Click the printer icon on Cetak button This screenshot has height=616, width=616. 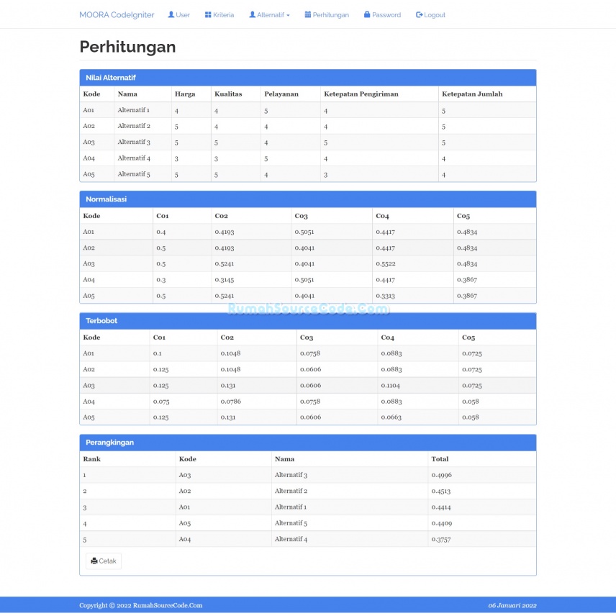pyautogui.click(x=94, y=561)
